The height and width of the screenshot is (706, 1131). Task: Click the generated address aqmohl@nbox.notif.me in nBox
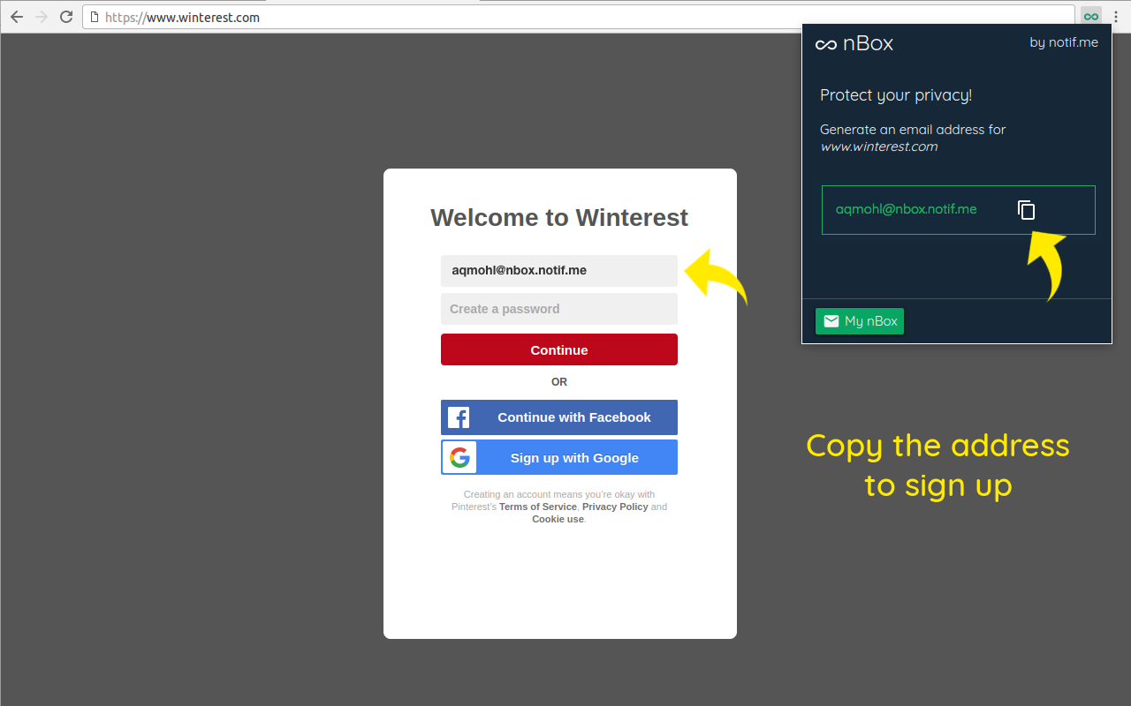click(x=907, y=209)
